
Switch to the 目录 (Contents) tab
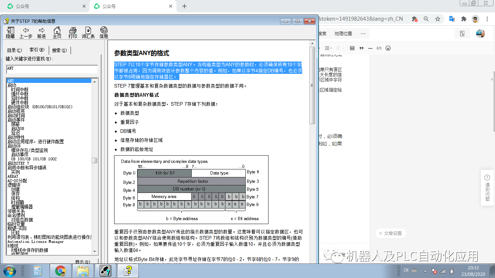[x=14, y=50]
